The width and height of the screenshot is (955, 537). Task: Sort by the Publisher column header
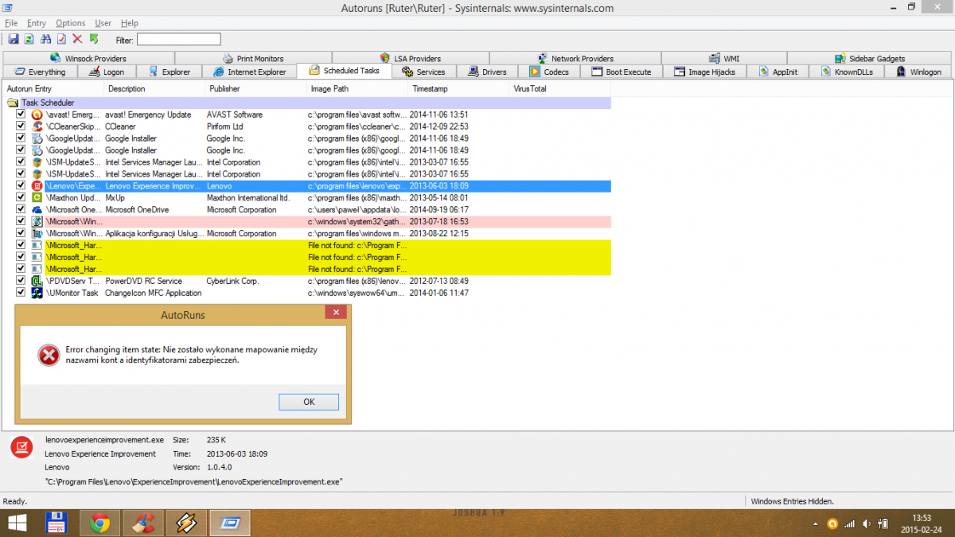tap(256, 89)
